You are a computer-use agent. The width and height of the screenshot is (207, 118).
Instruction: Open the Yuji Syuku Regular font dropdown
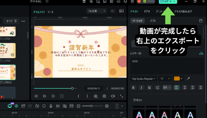point(143,79)
